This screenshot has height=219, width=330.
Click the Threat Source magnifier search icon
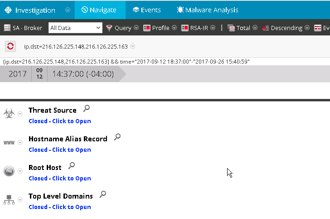[x=86, y=109]
